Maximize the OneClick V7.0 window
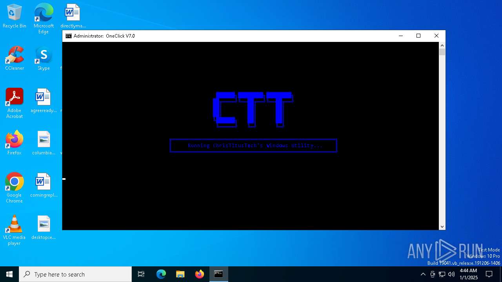This screenshot has height=282, width=502. 418,36
